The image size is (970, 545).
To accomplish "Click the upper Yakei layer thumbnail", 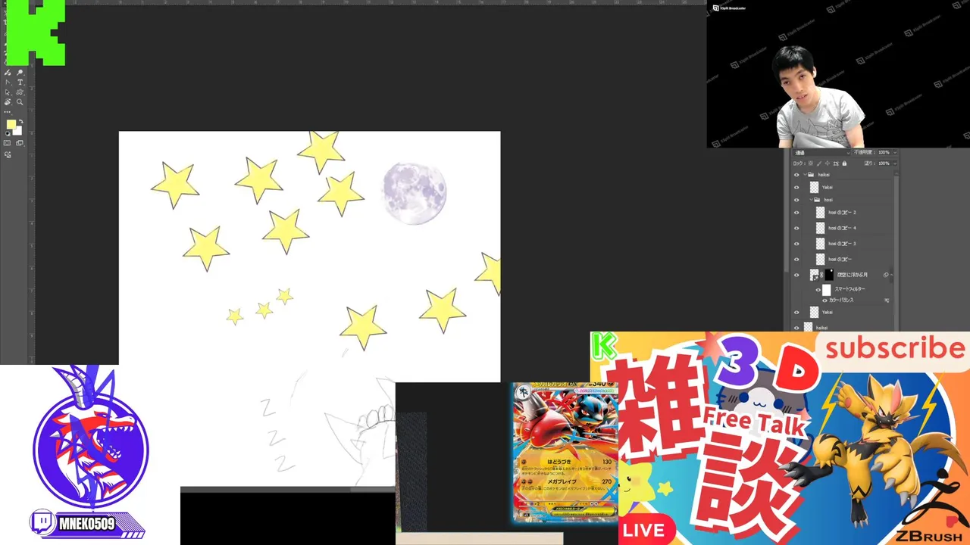I will (815, 188).
